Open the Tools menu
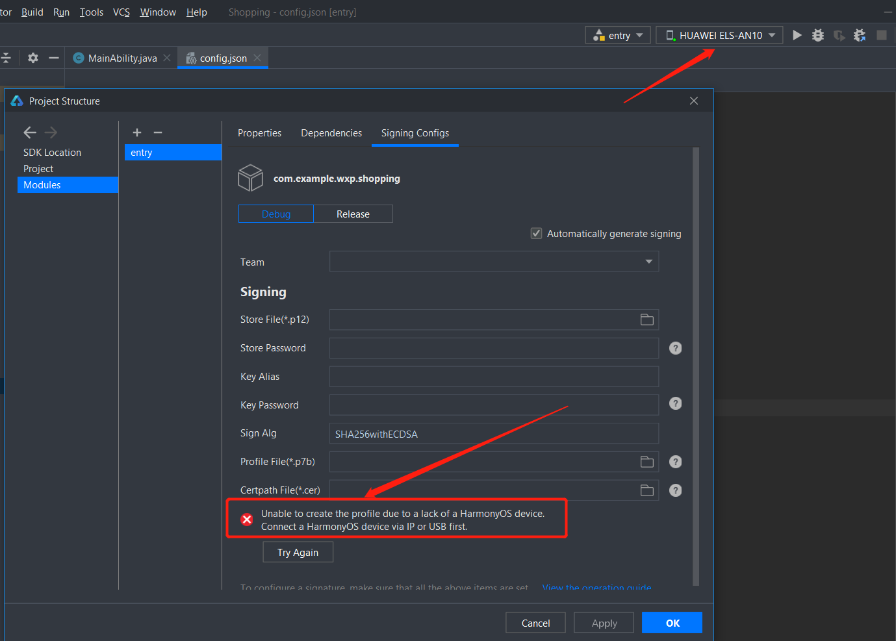 tap(92, 12)
